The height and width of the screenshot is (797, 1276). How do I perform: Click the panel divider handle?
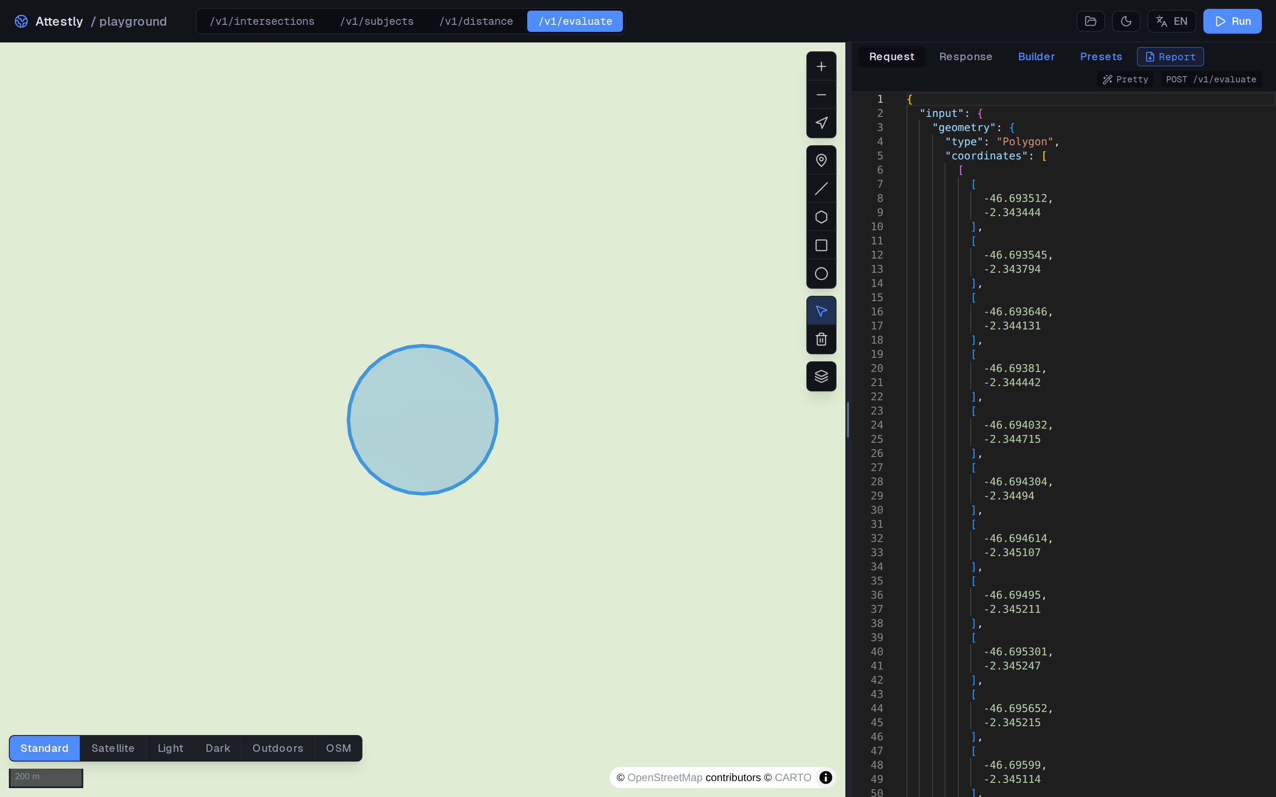848,420
